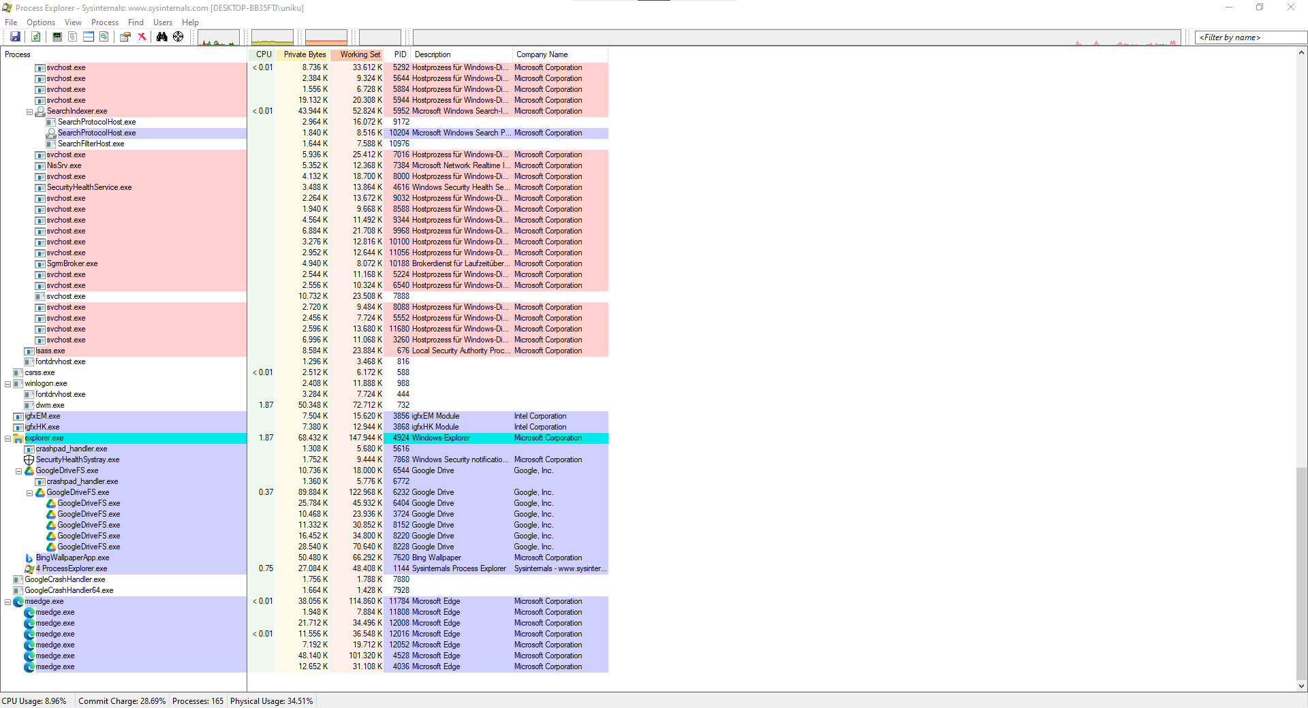Viewport: 1308px width, 708px height.
Task: Select the SecurityHealthService.exe process row
Action: click(305, 188)
